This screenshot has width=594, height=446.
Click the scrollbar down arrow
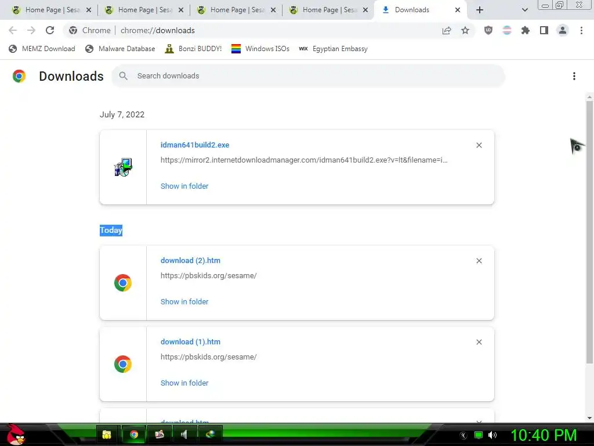tap(589, 418)
